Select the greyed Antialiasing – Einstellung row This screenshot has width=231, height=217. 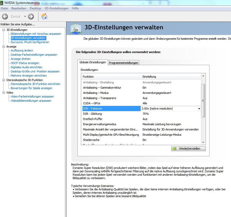[141, 82]
